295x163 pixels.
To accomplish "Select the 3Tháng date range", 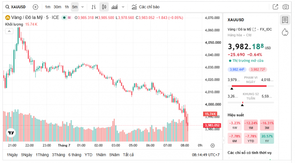I will tap(58, 155).
